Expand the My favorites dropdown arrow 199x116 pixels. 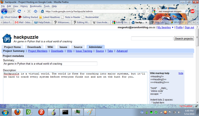tap(173, 28)
